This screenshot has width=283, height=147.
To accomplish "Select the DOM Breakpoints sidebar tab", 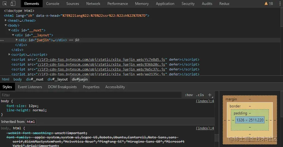I will [62, 87].
